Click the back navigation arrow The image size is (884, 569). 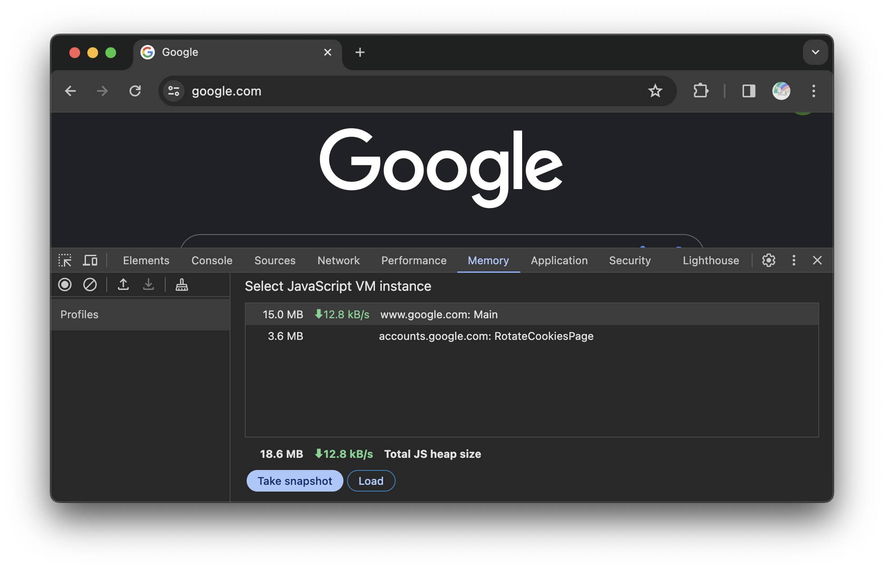(x=71, y=91)
